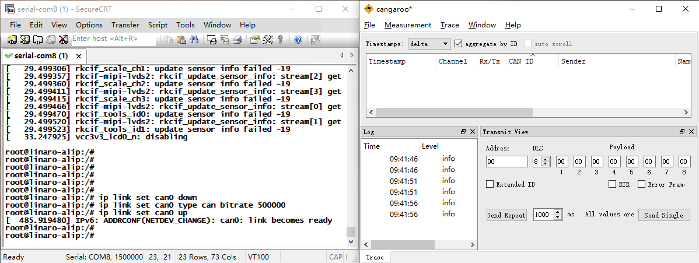The image size is (699, 263).
Task: Enable the RTR checkbox
Action: click(613, 184)
